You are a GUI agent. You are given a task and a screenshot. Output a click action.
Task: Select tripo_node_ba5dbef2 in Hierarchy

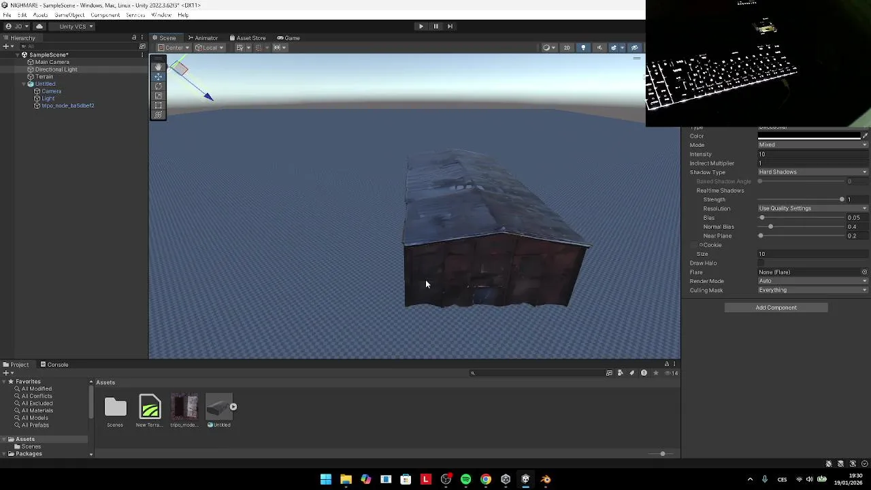tap(67, 106)
